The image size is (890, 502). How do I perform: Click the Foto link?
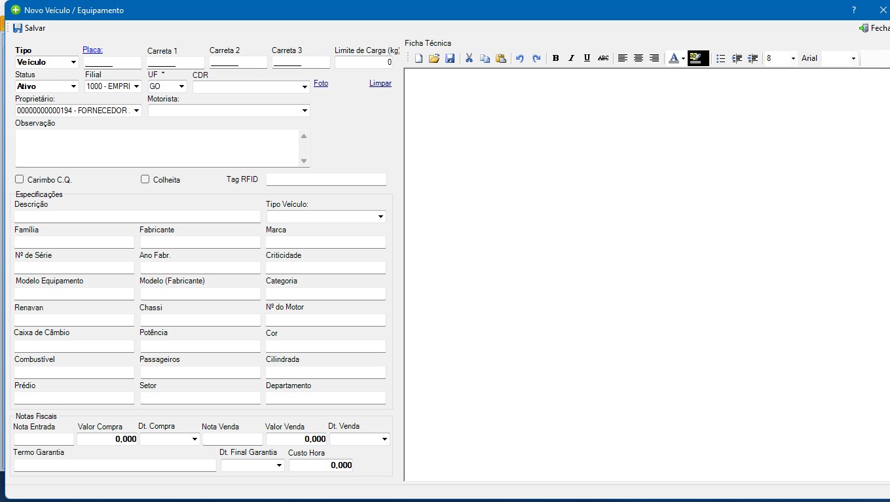tap(321, 83)
